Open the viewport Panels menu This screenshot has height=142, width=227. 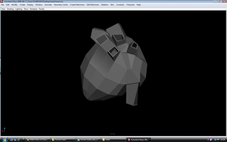pos(42,9)
